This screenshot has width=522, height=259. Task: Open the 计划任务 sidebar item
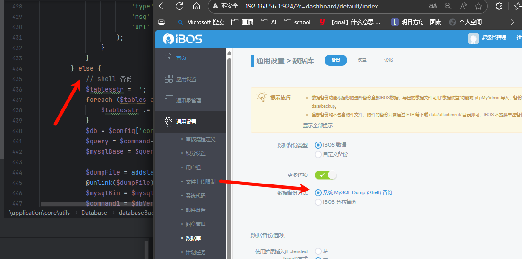click(x=196, y=252)
